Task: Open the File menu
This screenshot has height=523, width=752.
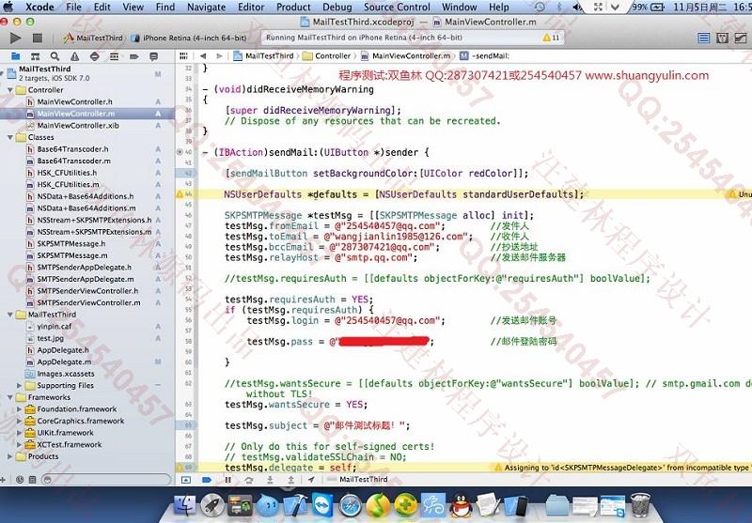Action: (73, 8)
